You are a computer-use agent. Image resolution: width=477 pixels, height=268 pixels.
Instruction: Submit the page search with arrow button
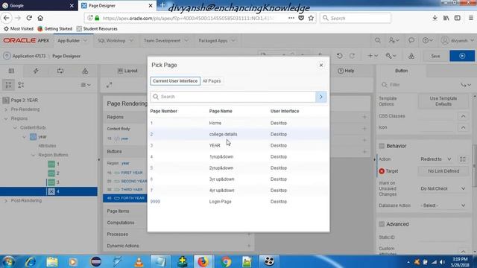click(321, 97)
